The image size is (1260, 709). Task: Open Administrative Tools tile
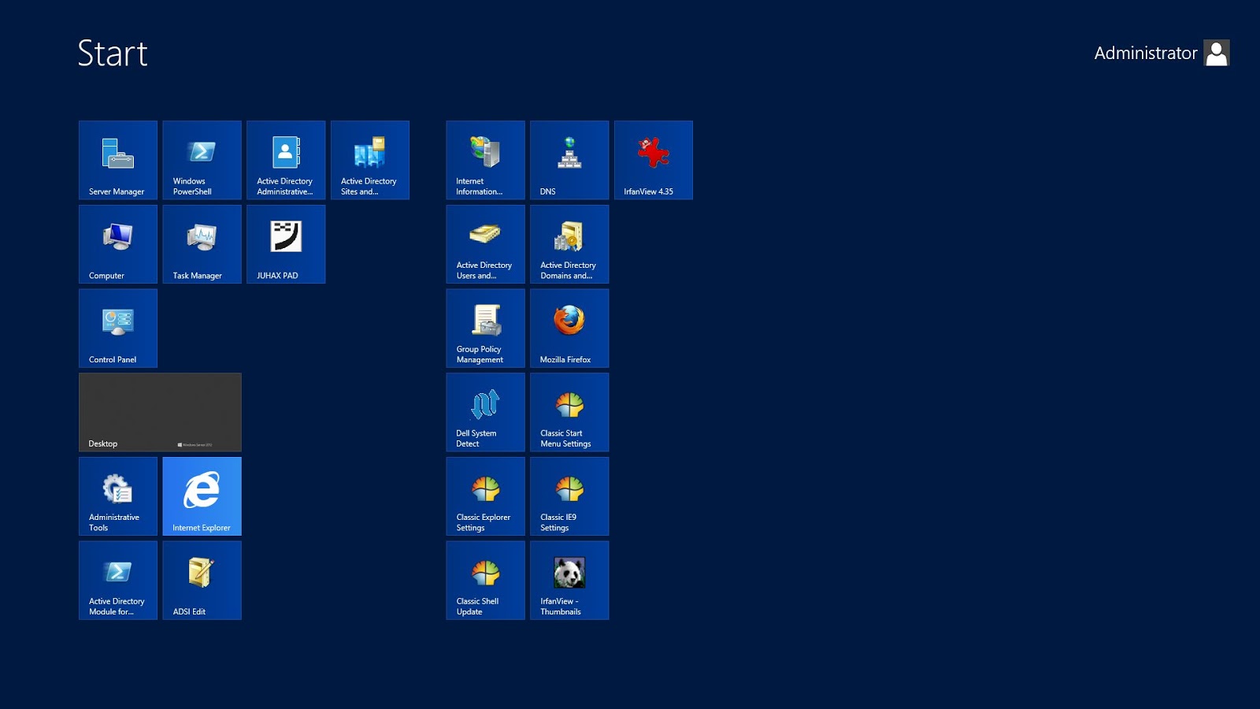[x=118, y=496]
